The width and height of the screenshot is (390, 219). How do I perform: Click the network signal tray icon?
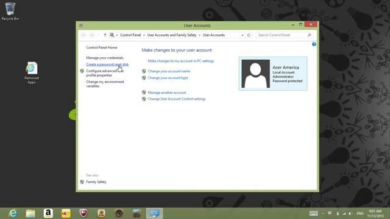point(344,214)
